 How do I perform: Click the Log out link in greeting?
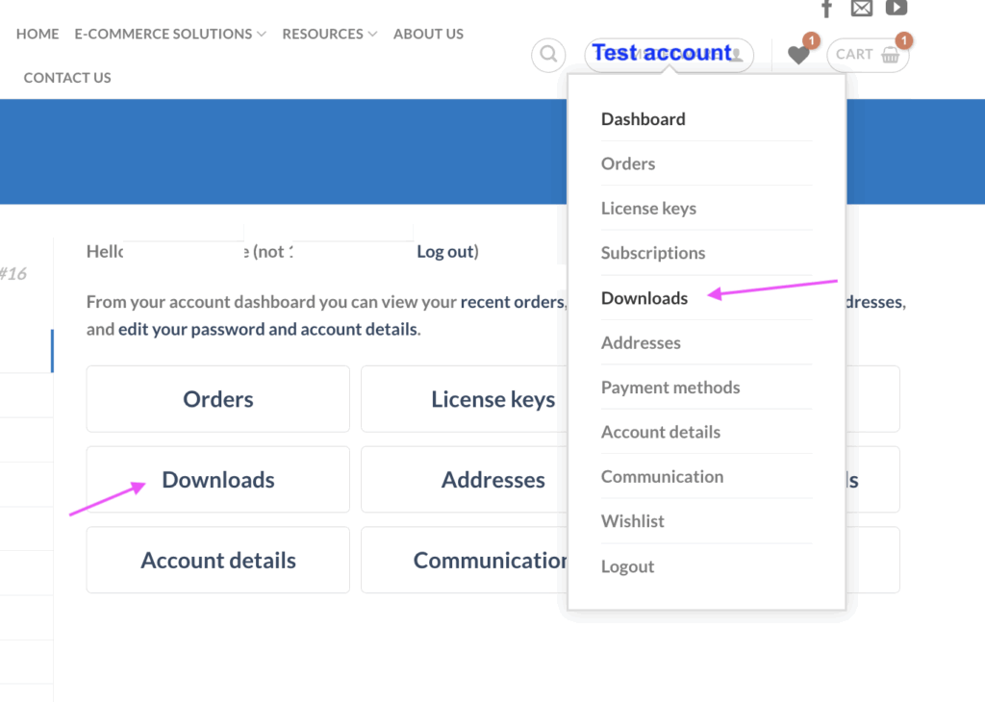pyautogui.click(x=445, y=252)
